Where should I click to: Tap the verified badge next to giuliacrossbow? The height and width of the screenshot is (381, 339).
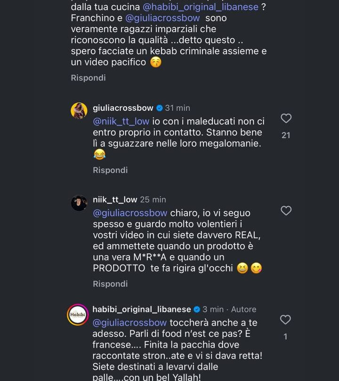point(160,108)
